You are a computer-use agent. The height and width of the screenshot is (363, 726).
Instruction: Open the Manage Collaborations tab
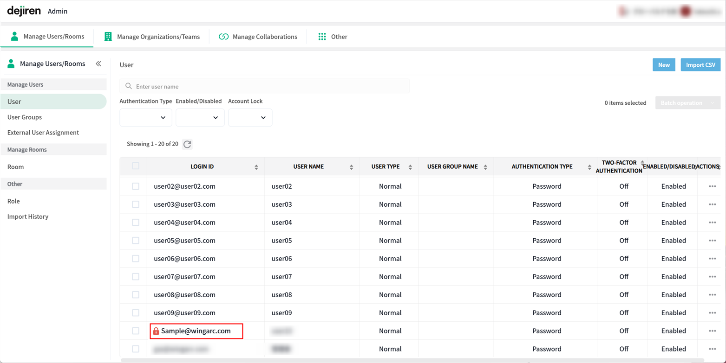[258, 37]
